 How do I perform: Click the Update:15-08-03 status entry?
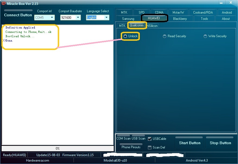click(x=48, y=155)
